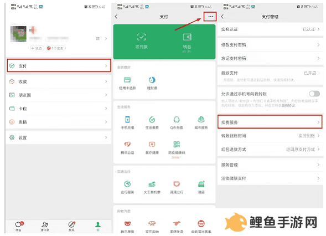
Task: Tap the 收藏 favorites cube icon
Action: point(12,81)
